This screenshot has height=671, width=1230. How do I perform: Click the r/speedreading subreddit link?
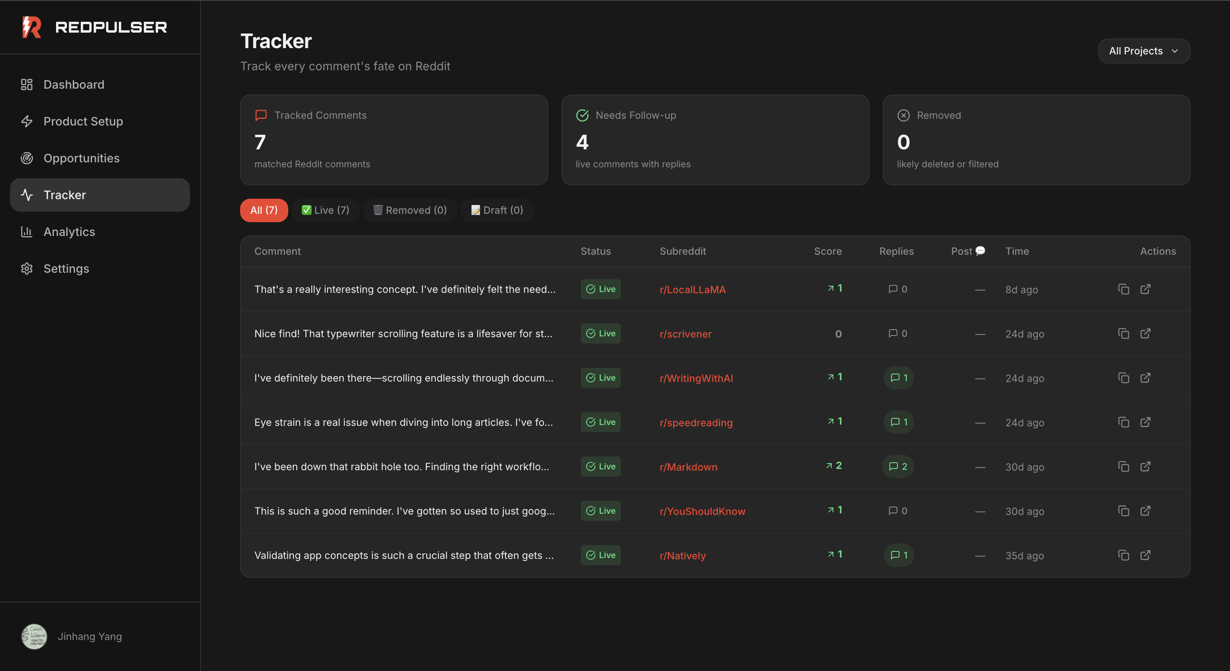click(x=696, y=423)
